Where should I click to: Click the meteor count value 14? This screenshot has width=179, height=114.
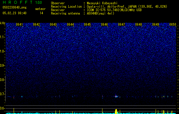click(x=42, y=13)
